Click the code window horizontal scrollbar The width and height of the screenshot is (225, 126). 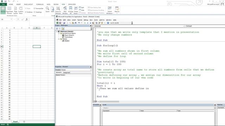pyautogui.click(x=109, y=101)
